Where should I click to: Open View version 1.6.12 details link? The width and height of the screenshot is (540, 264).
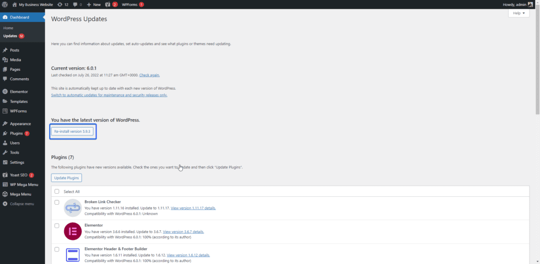pyautogui.click(x=188, y=256)
